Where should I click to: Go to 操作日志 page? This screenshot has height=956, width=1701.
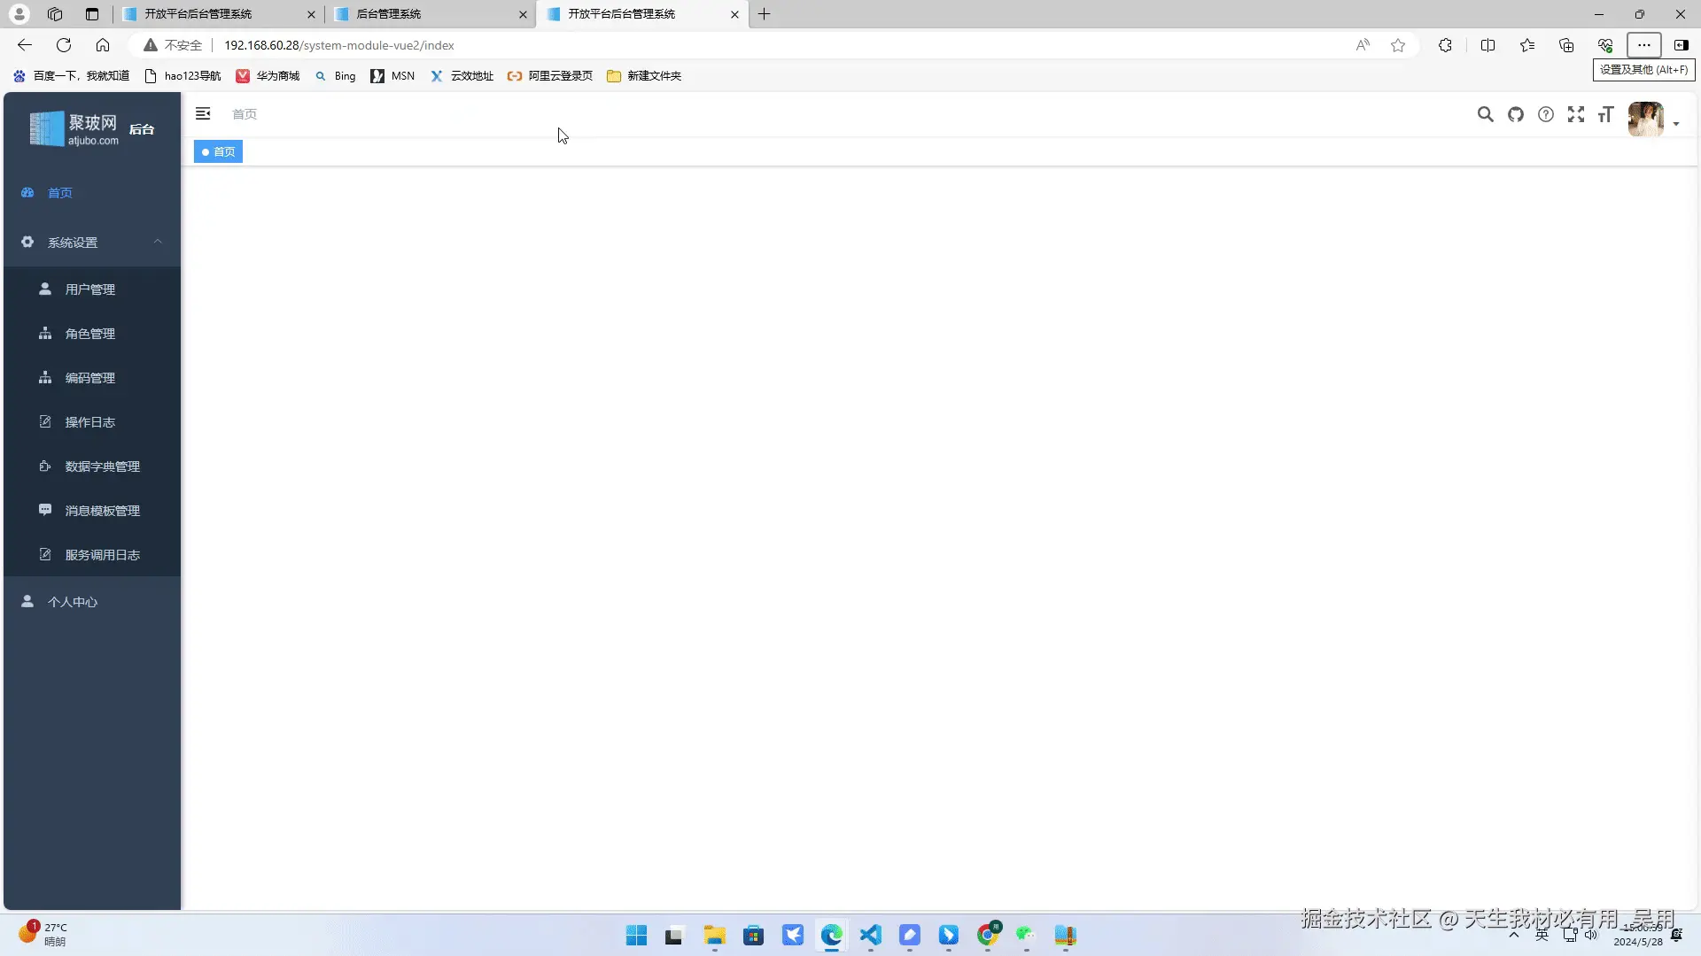click(x=90, y=422)
